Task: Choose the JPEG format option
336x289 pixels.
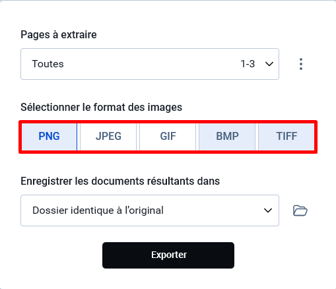Action: coord(108,137)
